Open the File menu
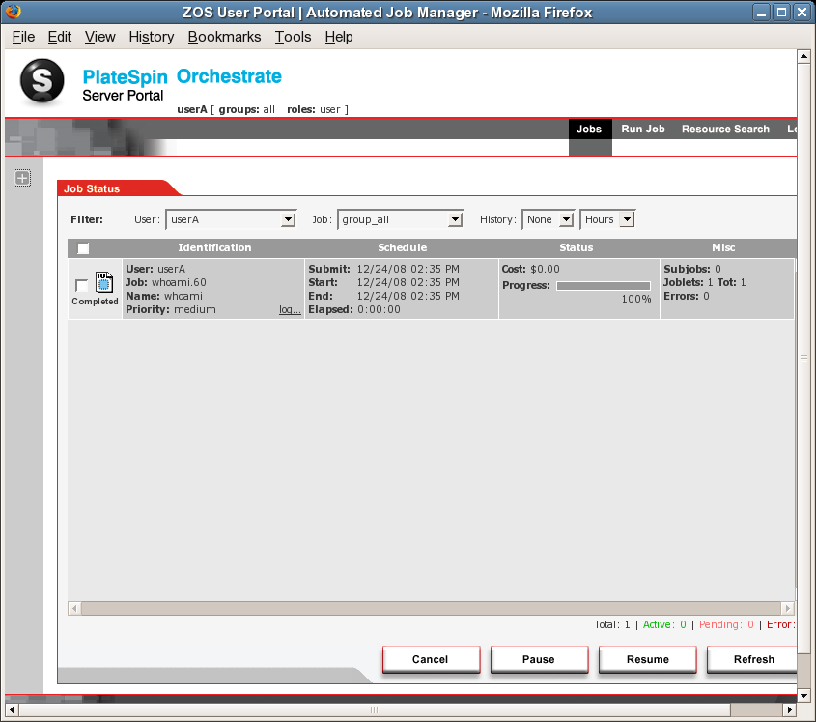Screen dimensions: 816x722 23,37
